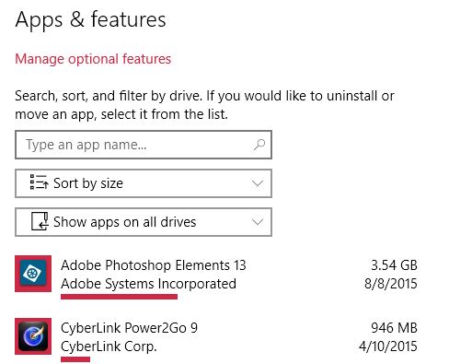Screen dimensions: 449x364
Task: Open the Manage optional features link
Action: point(93,59)
